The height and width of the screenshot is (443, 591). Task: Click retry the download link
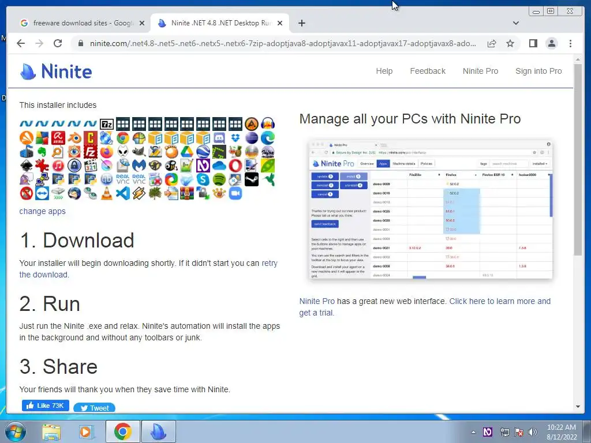148,269
